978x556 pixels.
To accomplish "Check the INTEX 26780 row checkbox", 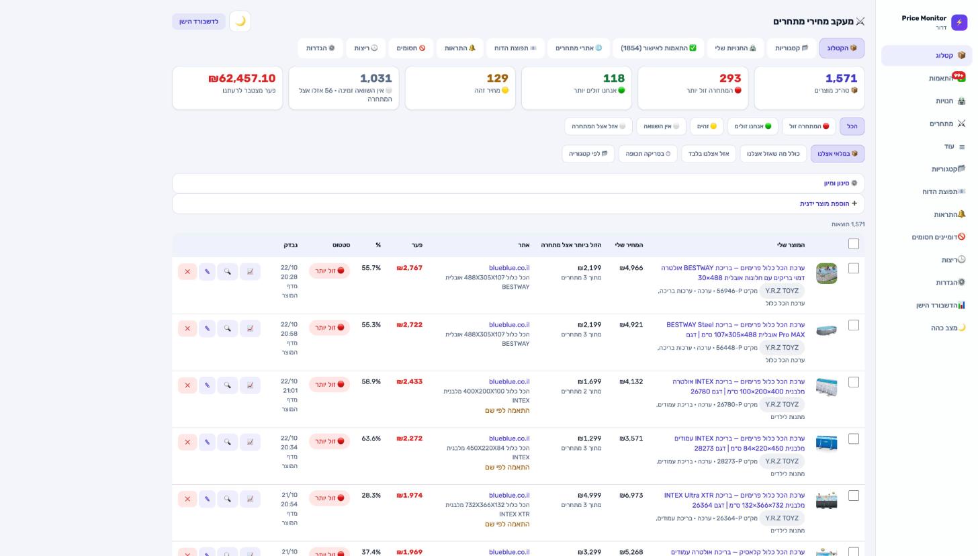I will tap(854, 382).
